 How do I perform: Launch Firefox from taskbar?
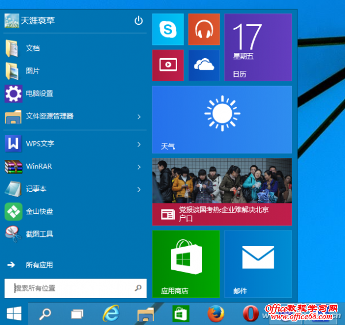click(216, 313)
